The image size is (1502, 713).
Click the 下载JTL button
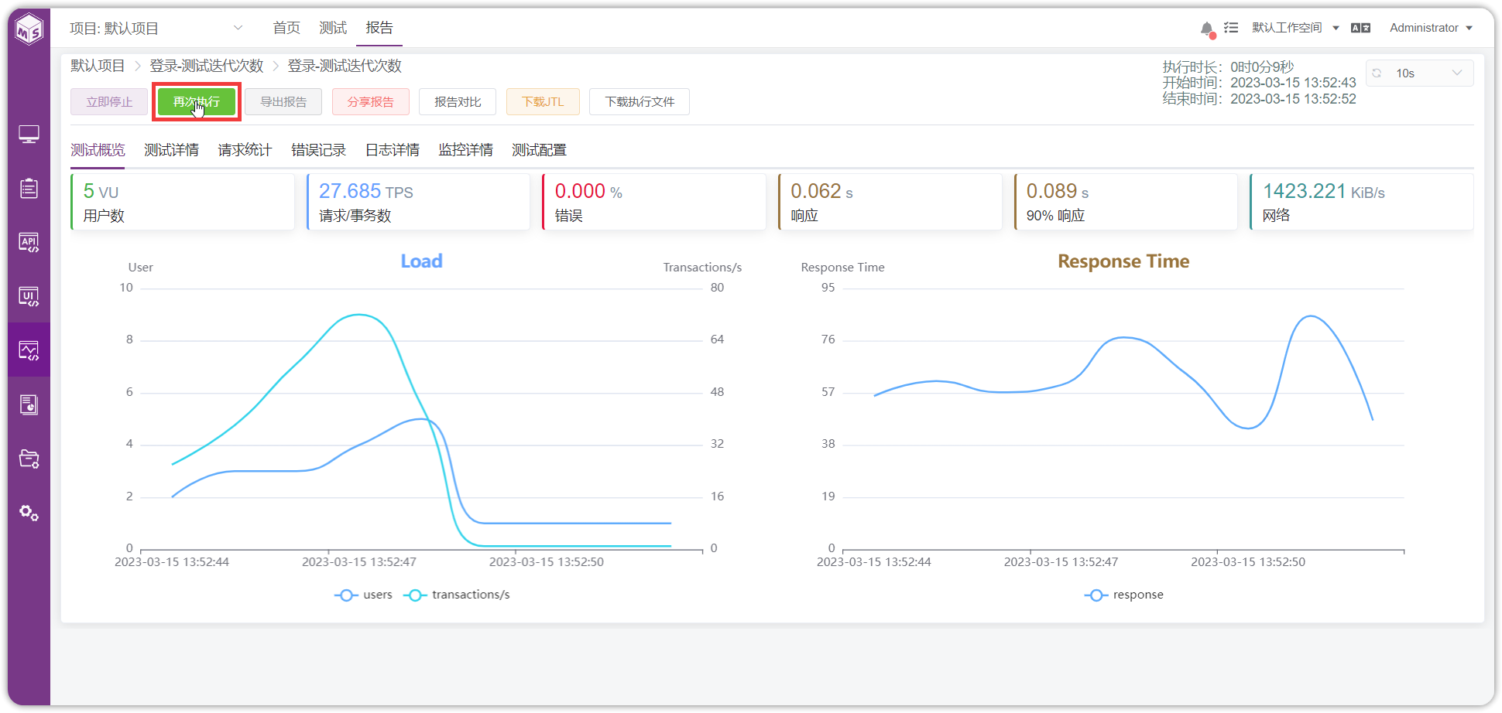[x=543, y=102]
